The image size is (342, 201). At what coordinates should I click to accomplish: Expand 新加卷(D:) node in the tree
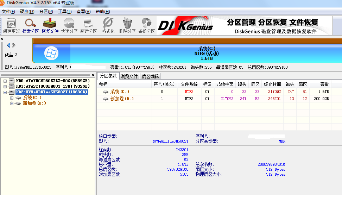(12, 103)
